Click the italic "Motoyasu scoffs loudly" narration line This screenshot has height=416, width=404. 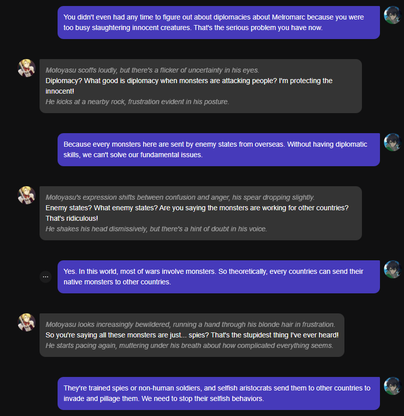pyautogui.click(x=152, y=70)
